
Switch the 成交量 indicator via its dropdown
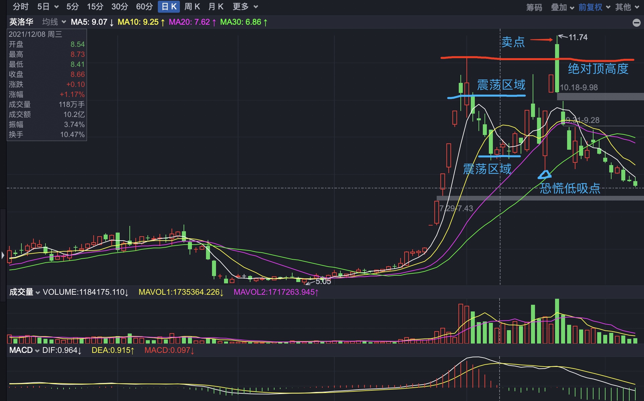tap(37, 293)
